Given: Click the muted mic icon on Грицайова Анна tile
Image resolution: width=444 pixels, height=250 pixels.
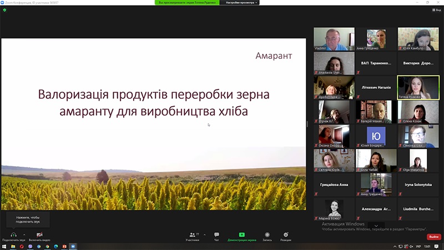Looking at the screenshot, I should click(316, 194).
